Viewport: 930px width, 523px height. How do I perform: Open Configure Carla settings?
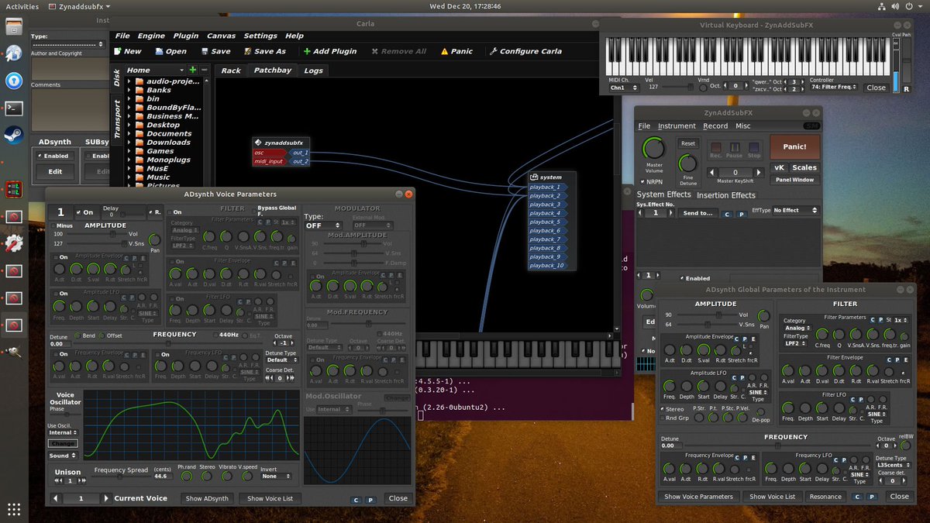pyautogui.click(x=525, y=51)
